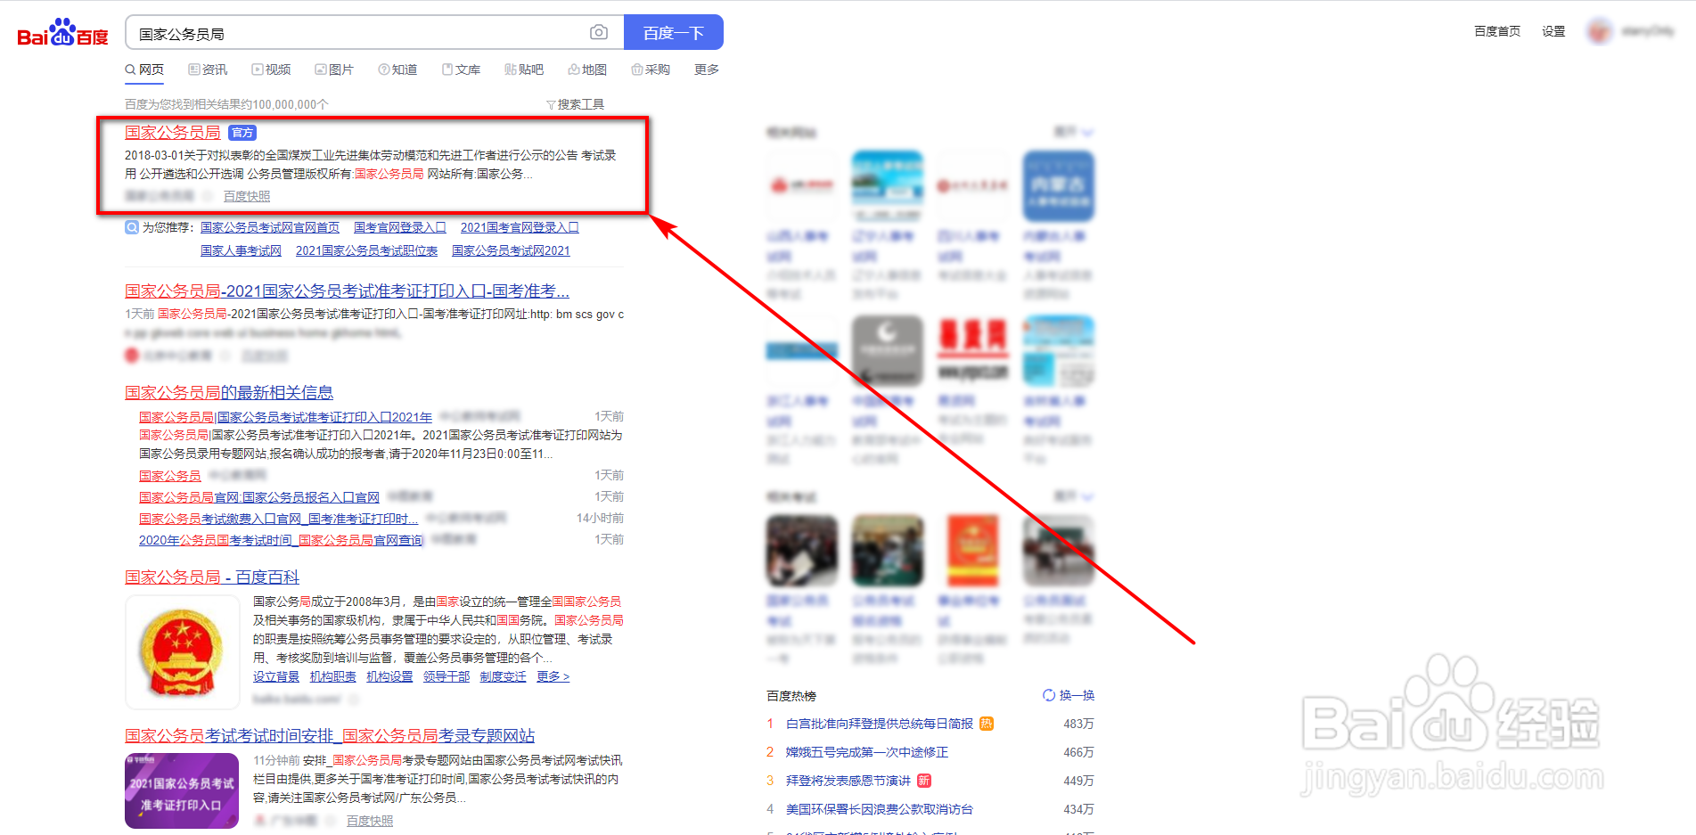Open 国家公务员局的最新相关信息 heading

pos(229,392)
